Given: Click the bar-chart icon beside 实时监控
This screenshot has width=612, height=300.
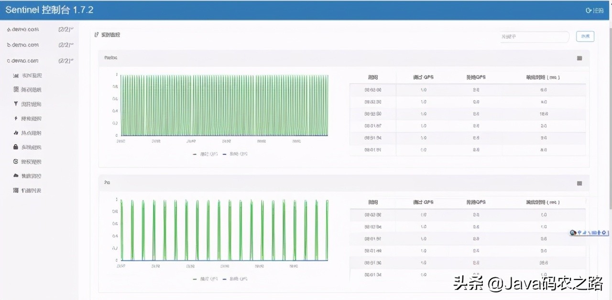Looking at the screenshot, I should pos(16,75).
